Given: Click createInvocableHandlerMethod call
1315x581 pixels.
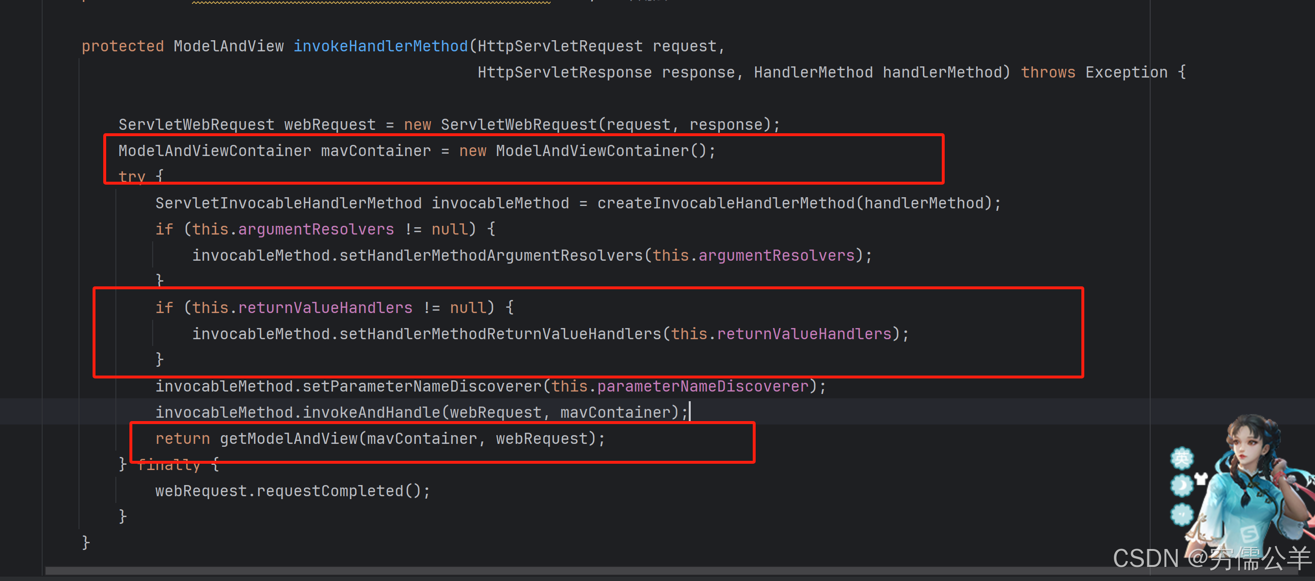Looking at the screenshot, I should pos(726,203).
